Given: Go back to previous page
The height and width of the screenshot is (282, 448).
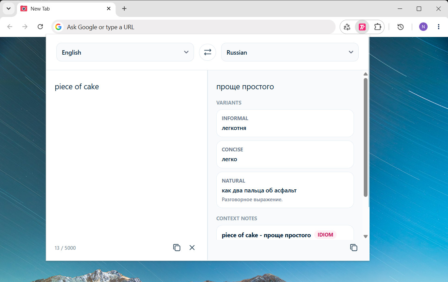Looking at the screenshot, I should coord(10,27).
